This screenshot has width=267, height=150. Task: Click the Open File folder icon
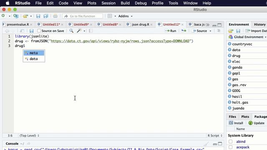click(25, 16)
